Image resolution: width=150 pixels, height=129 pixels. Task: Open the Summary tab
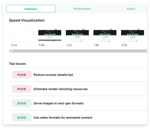tap(31, 9)
